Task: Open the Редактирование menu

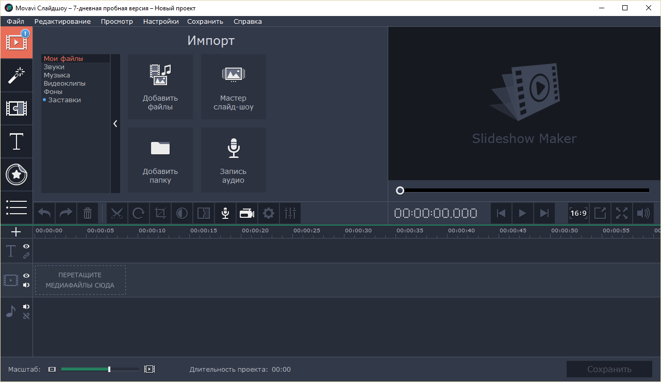Action: (62, 21)
